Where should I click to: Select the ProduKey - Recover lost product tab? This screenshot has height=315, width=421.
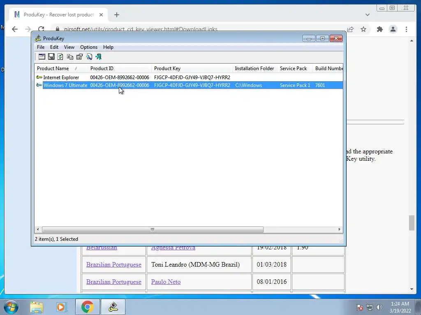tap(58, 15)
